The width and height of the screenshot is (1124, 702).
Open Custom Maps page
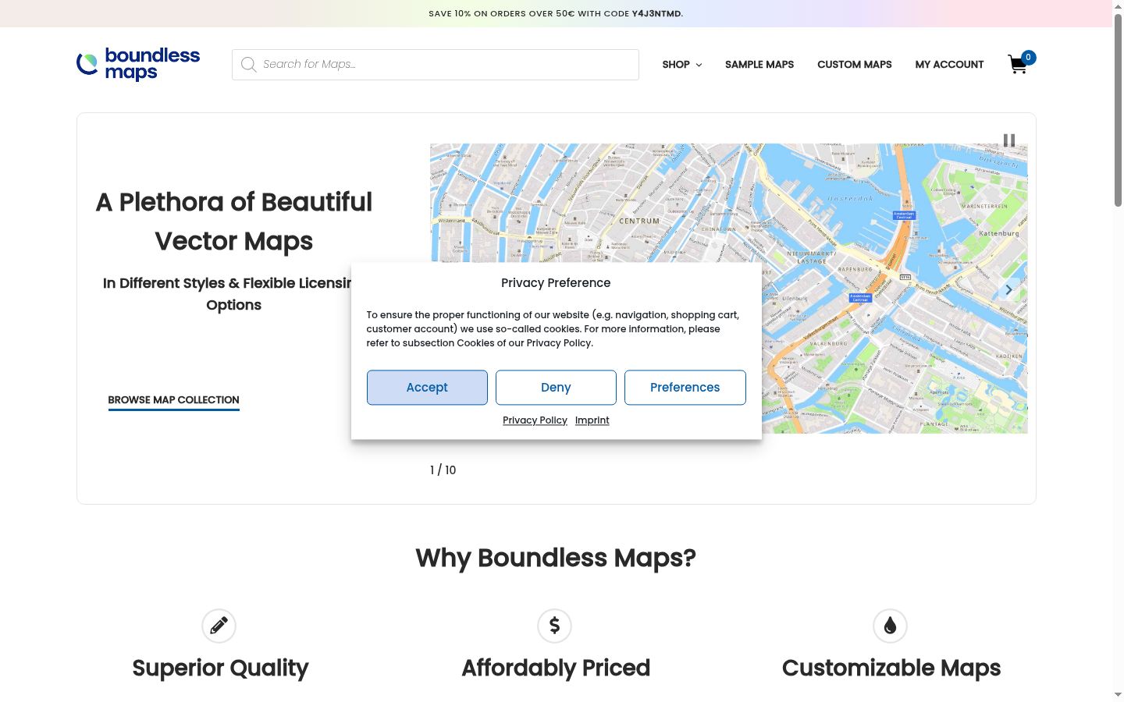click(855, 65)
